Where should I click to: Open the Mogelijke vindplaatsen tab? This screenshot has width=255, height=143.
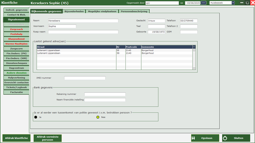[102, 11]
